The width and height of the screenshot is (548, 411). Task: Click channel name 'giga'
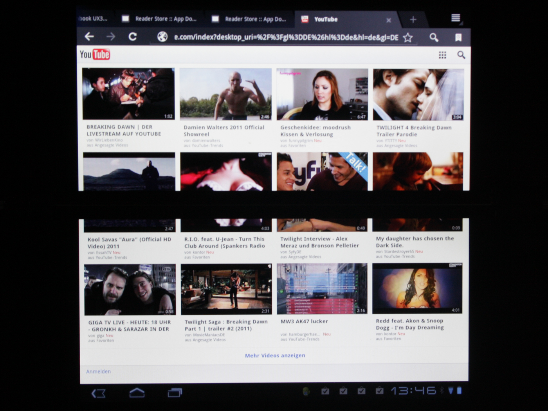tap(100, 335)
